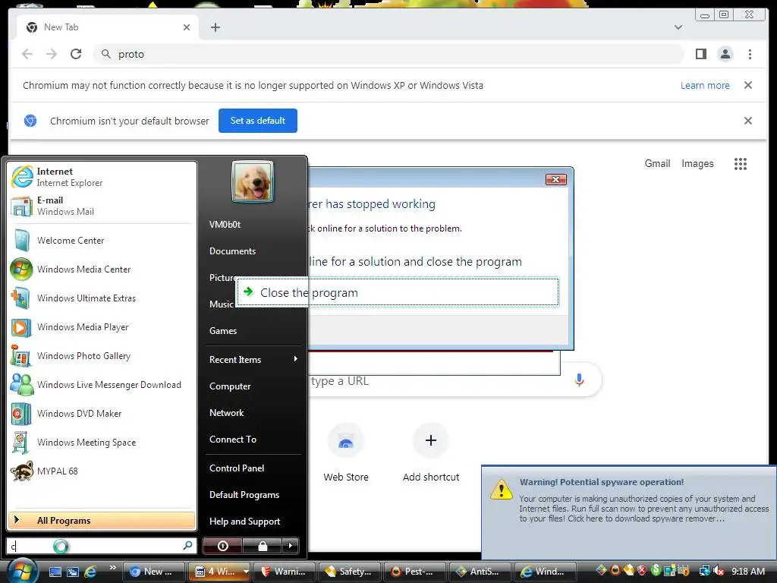Click Learn more link
Image resolution: width=777 pixels, height=583 pixels.
pos(705,85)
